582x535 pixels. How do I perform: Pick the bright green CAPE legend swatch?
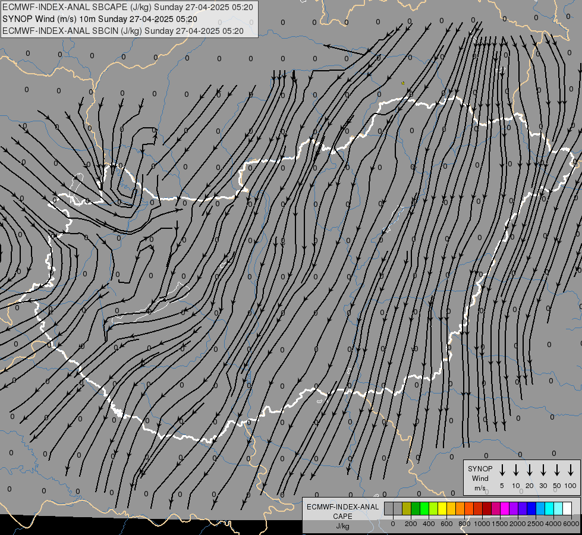(x=424, y=508)
